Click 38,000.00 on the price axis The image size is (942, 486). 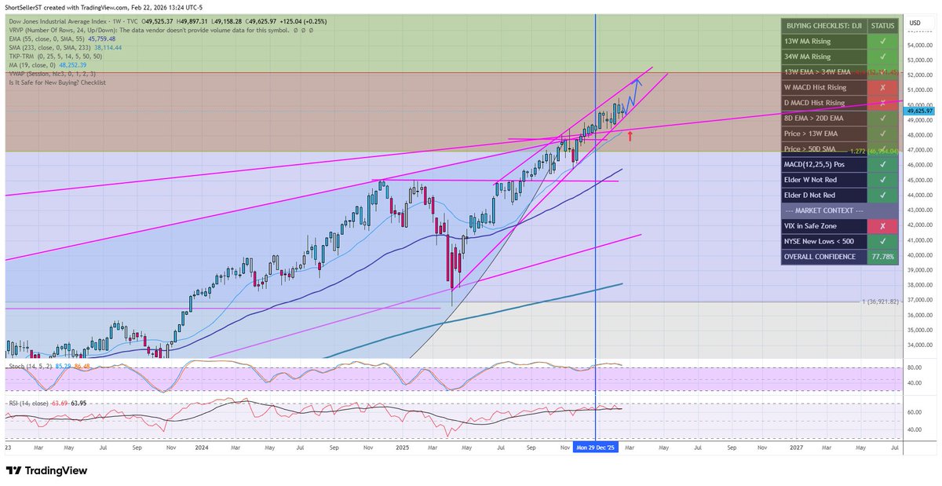921,285
